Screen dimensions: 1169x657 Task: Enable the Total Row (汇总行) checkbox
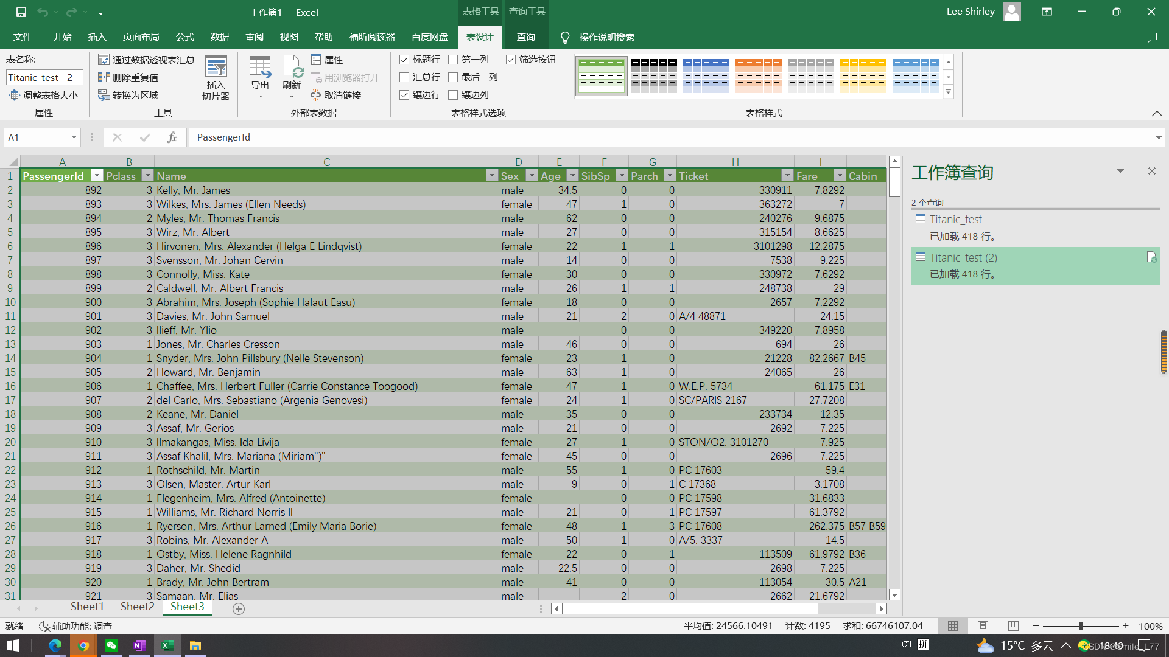pyautogui.click(x=404, y=77)
